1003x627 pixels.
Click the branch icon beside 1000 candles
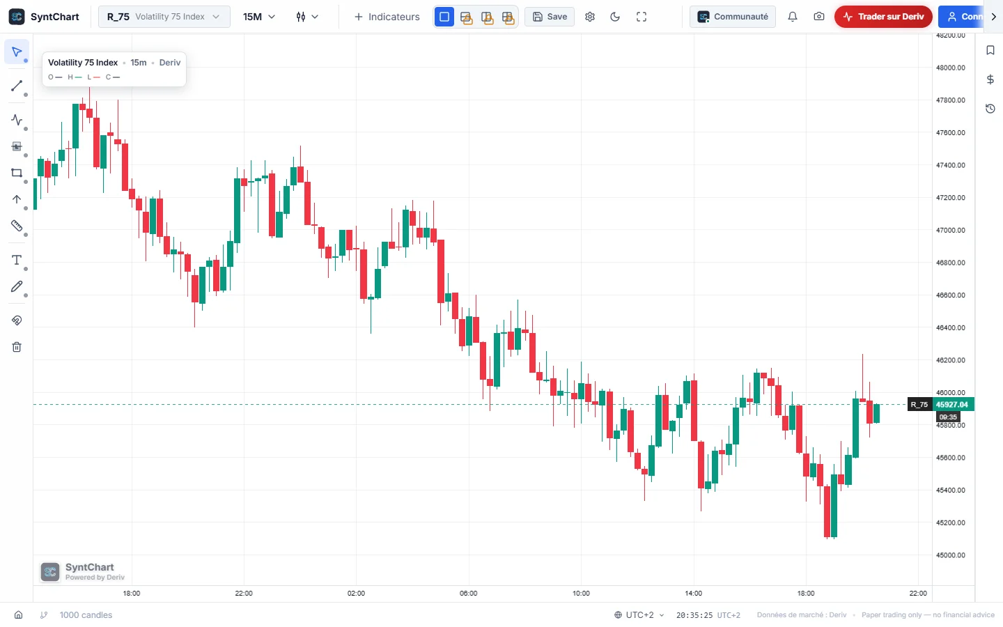[x=44, y=615]
